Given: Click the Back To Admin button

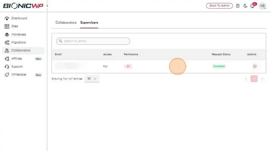Looking at the screenshot, I should coord(219,6).
